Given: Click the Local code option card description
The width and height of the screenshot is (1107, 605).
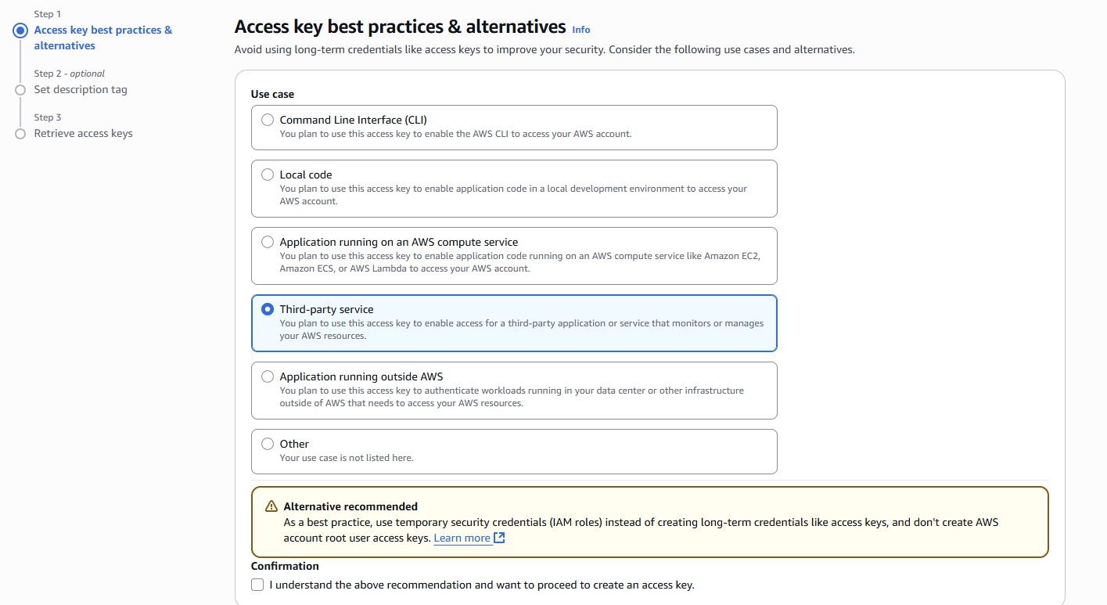Looking at the screenshot, I should tap(513, 195).
